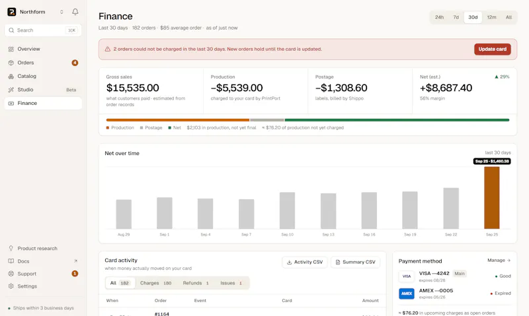
Task: Set time range to 24h
Action: [439, 17]
